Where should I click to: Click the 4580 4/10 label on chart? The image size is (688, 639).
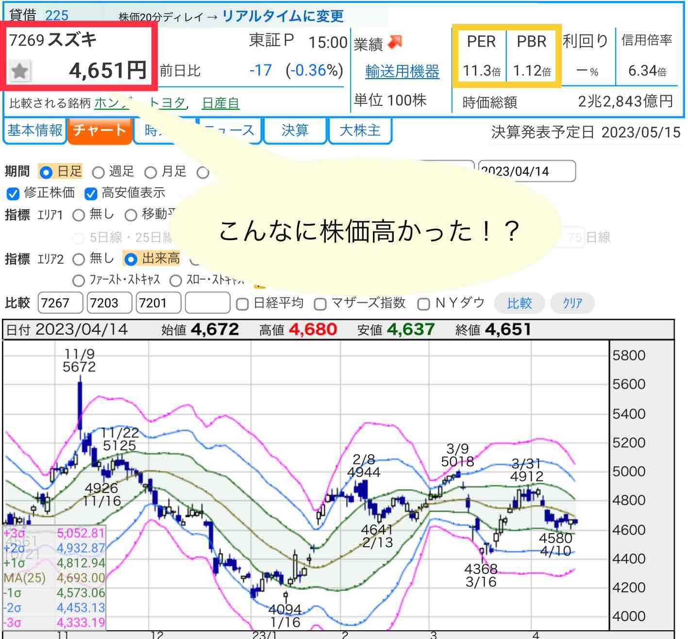(555, 544)
